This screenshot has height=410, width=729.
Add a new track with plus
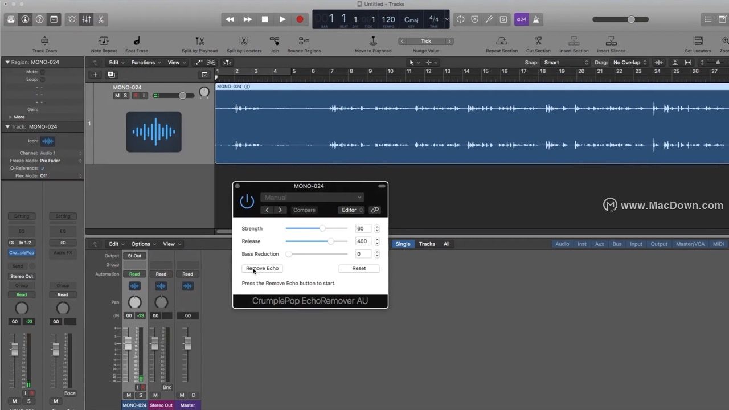[x=95, y=75]
